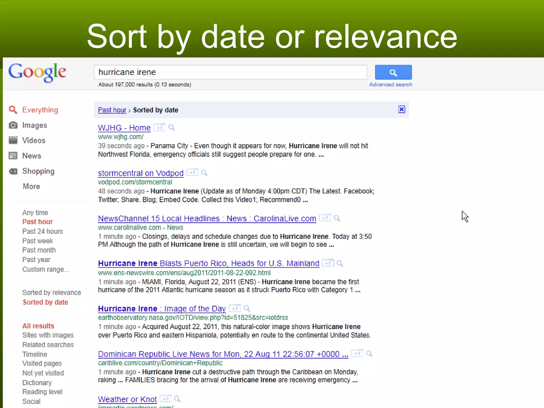Viewport: 544px width, 408px height.
Task: Preview magnifier beside Blasts Puerto Rico result
Action: click(x=340, y=263)
